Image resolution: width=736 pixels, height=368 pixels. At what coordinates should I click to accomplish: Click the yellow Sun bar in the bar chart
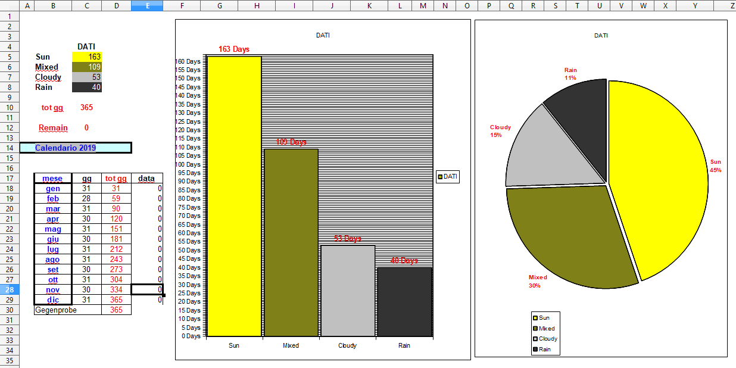click(234, 197)
